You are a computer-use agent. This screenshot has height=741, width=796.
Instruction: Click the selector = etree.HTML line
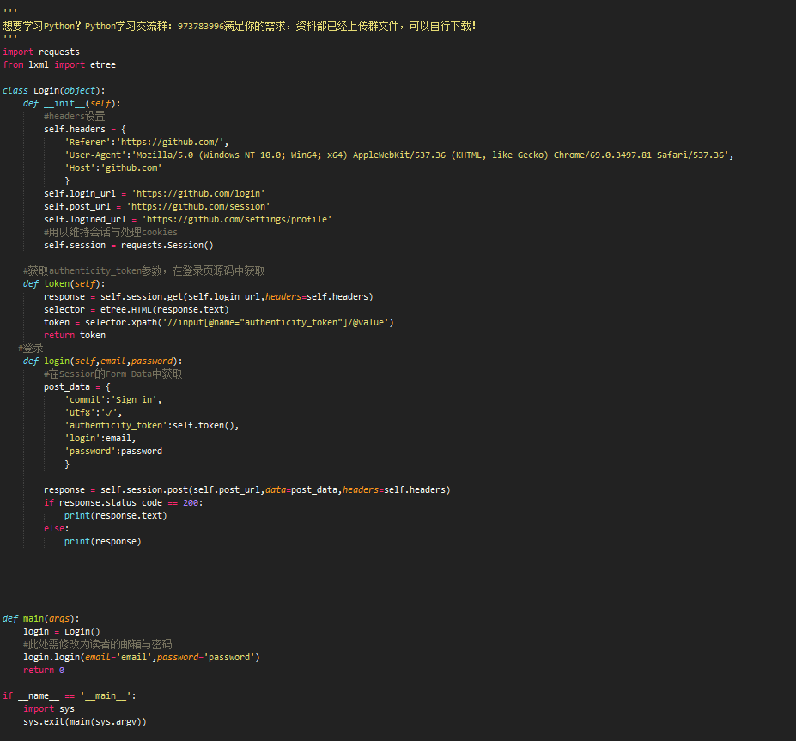pos(136,310)
